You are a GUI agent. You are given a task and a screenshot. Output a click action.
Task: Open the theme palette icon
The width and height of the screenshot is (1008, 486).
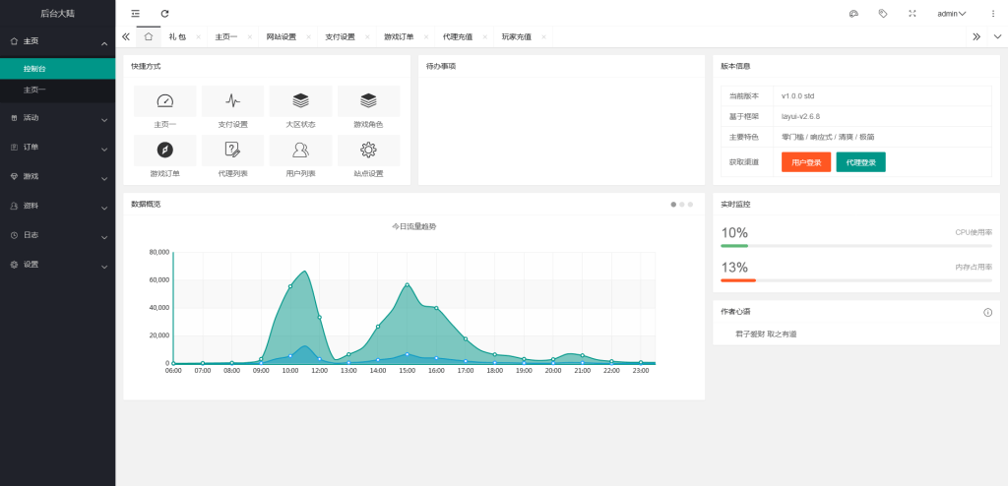[853, 14]
